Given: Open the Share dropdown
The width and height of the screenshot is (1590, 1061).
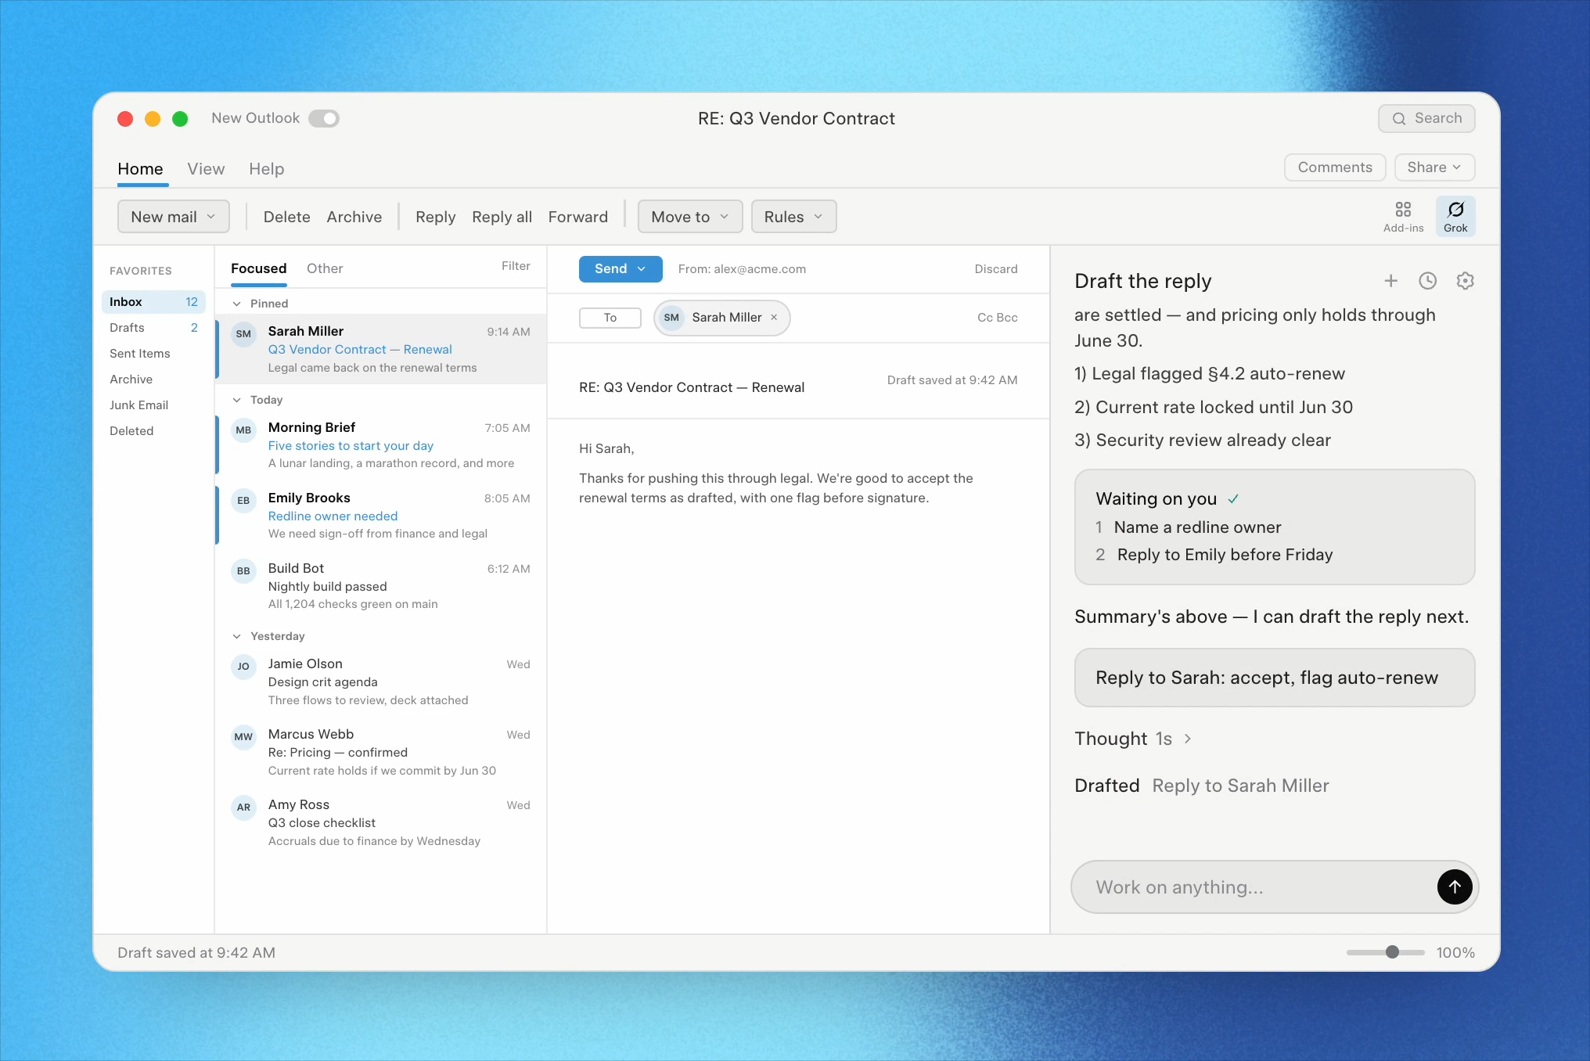Looking at the screenshot, I should point(1434,167).
